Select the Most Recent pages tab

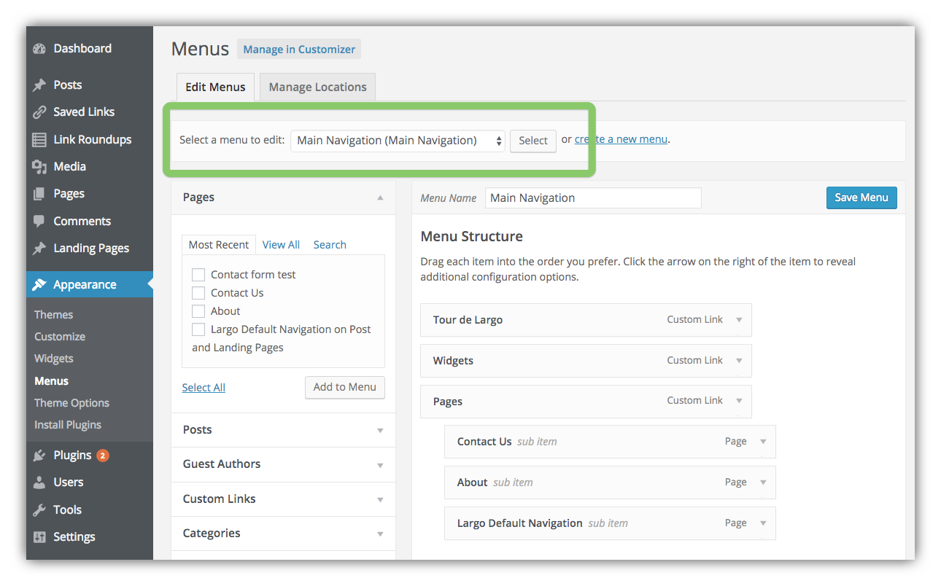coord(219,245)
